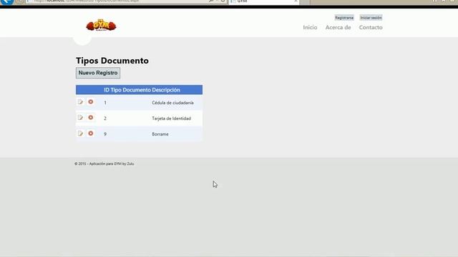
Task: Open the Contacto menu item
Action: pyautogui.click(x=371, y=27)
